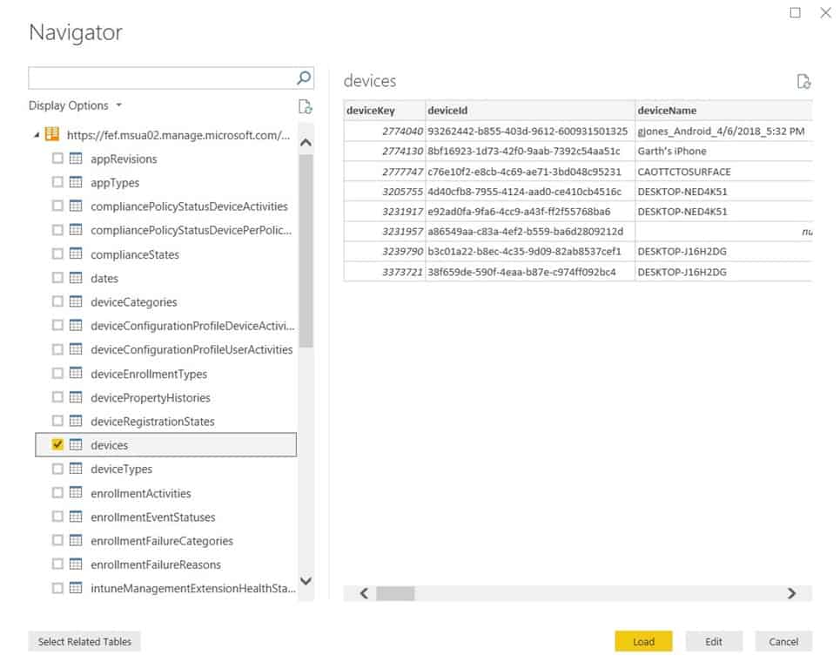
Task: Click the dates table icon
Action: point(76,278)
